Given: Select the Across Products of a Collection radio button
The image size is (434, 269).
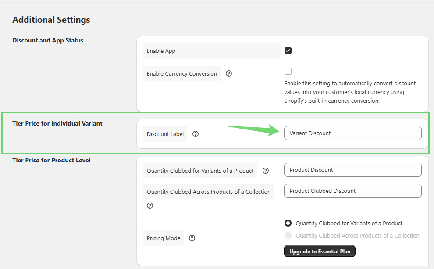Looking at the screenshot, I should (x=288, y=235).
